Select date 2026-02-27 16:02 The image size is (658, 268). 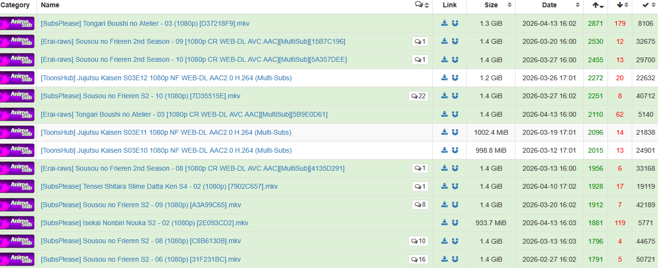[550, 259]
